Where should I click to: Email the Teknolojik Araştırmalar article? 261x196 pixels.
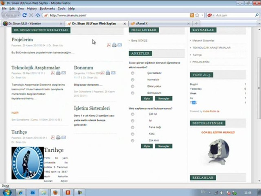[63, 73]
